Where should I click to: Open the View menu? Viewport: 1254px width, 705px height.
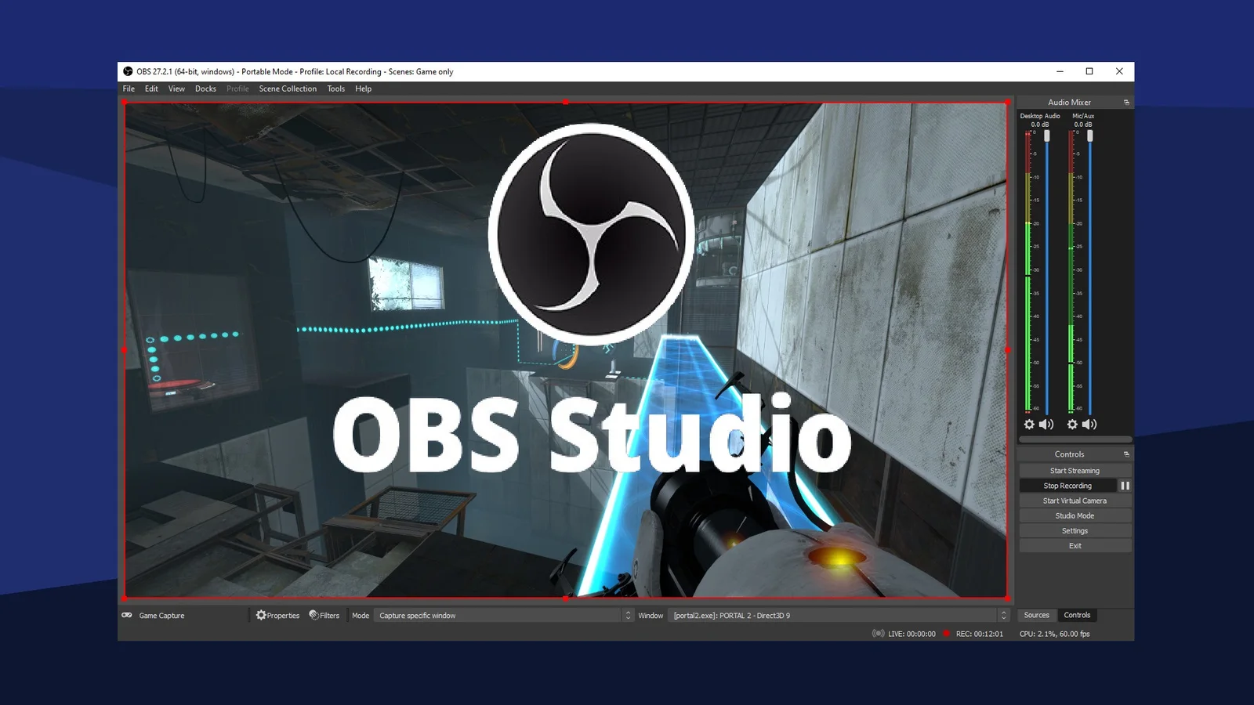[x=176, y=89]
